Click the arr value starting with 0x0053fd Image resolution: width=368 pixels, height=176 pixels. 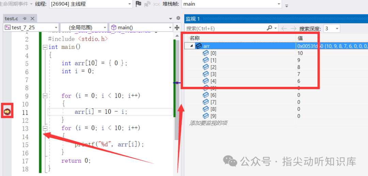click(x=333, y=46)
